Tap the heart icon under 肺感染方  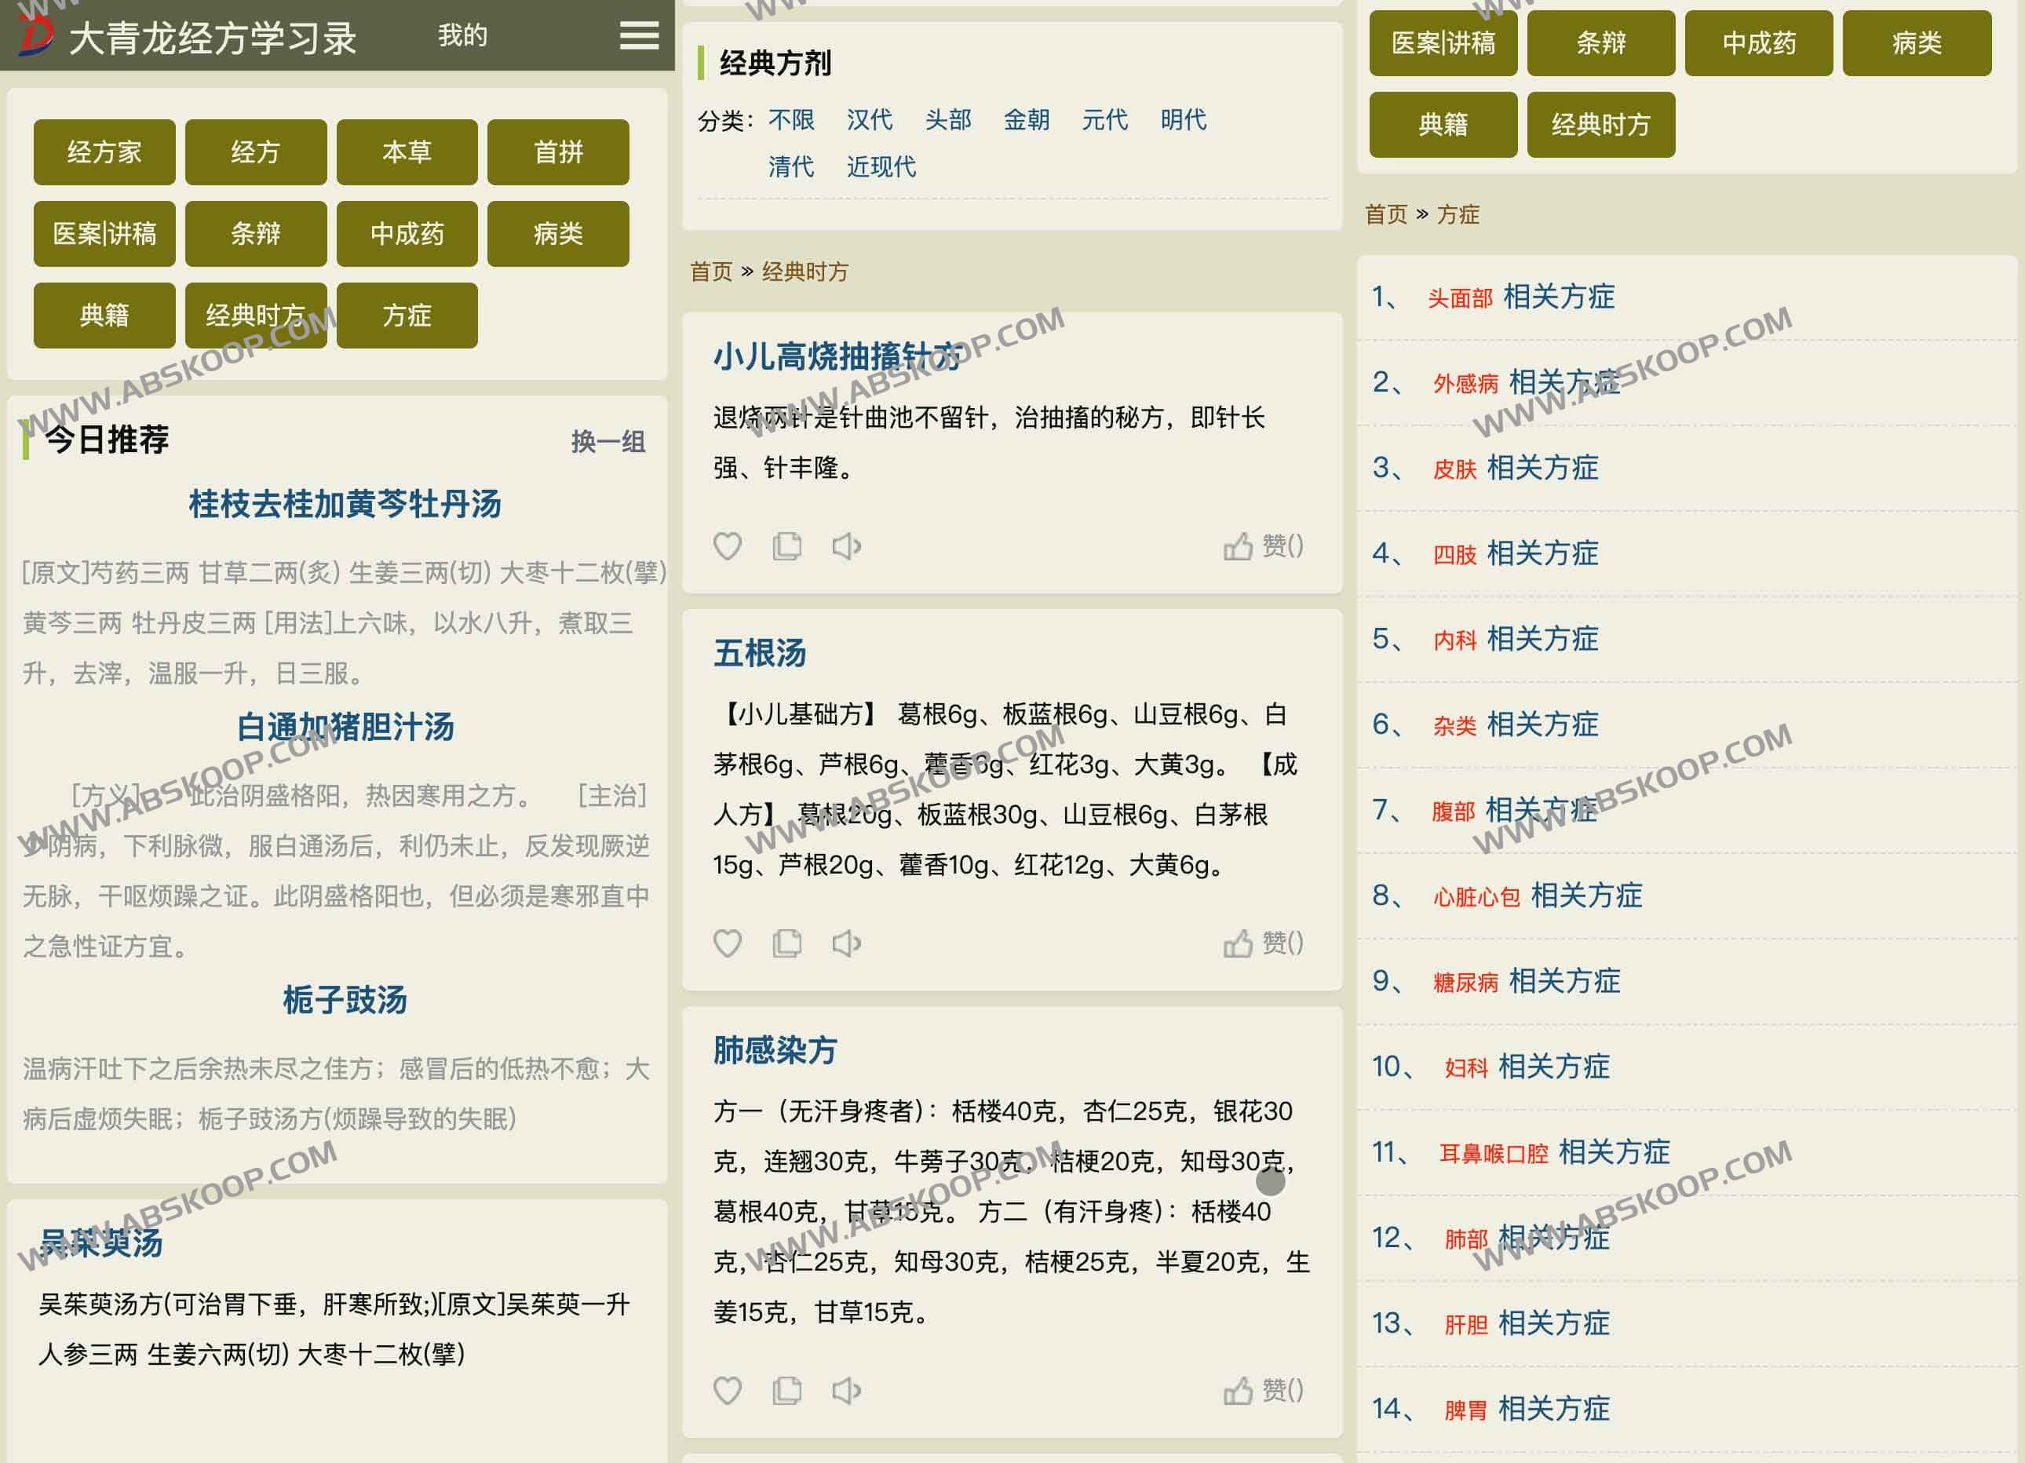pos(728,1390)
